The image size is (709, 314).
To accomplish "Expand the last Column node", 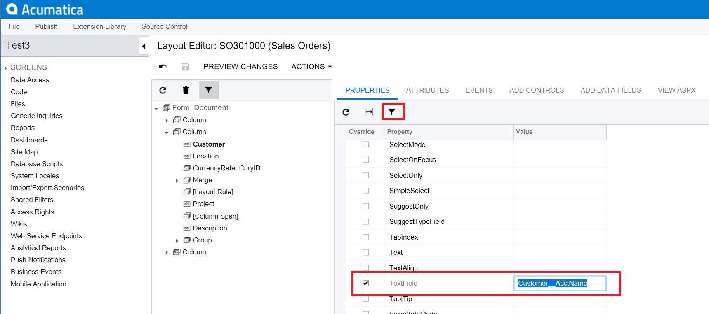I will point(167,253).
